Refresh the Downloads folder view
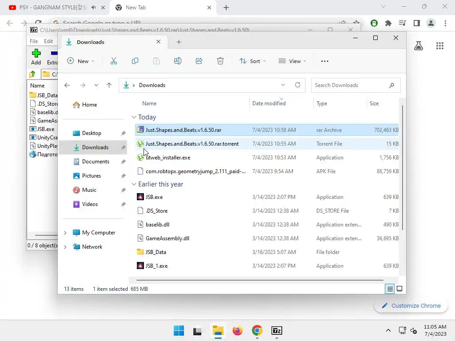Screen dimensions: 455x341 click(x=297, y=85)
